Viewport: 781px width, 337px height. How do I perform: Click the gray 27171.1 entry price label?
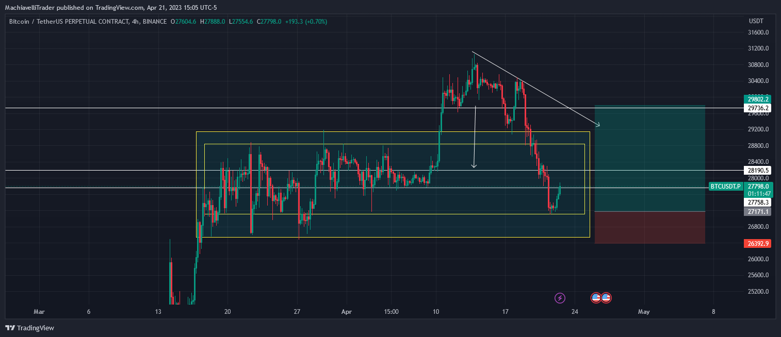(757, 212)
